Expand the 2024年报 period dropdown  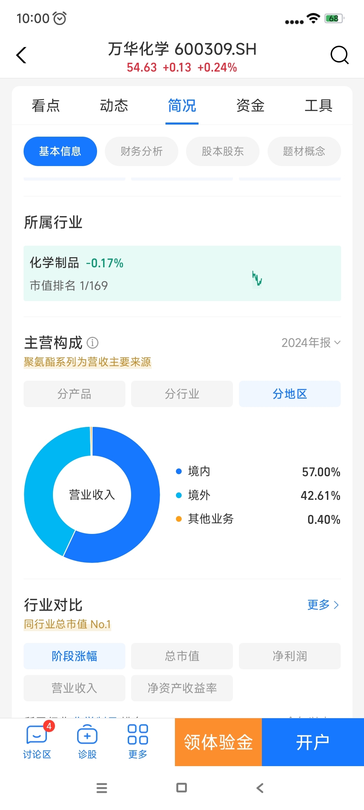tap(311, 343)
